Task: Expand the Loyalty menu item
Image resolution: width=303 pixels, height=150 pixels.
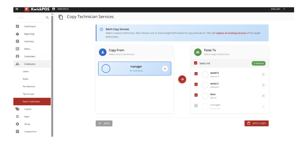Action: 32,109
